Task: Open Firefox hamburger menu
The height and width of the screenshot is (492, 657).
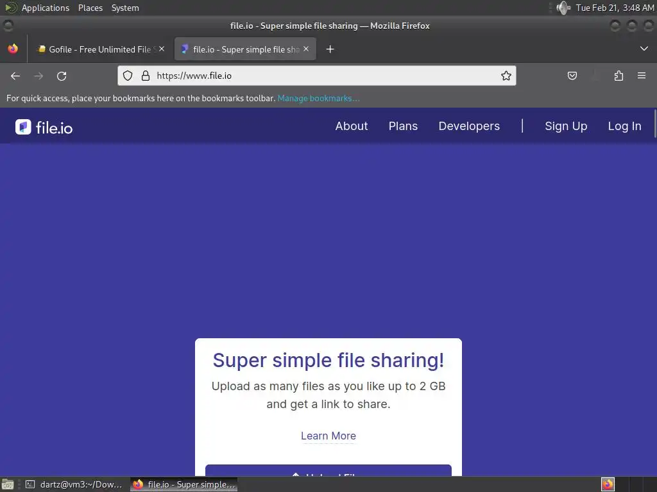Action: 642,76
